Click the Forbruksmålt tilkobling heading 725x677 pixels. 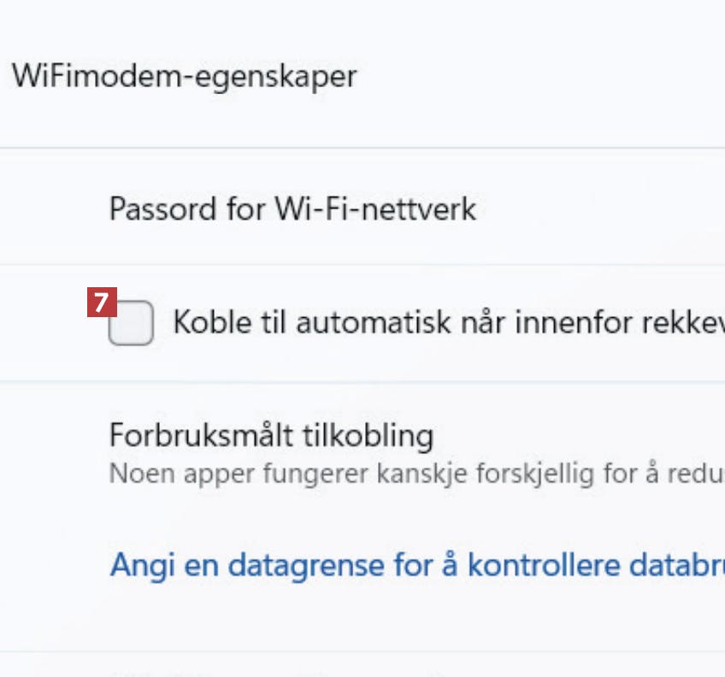pyautogui.click(x=271, y=435)
